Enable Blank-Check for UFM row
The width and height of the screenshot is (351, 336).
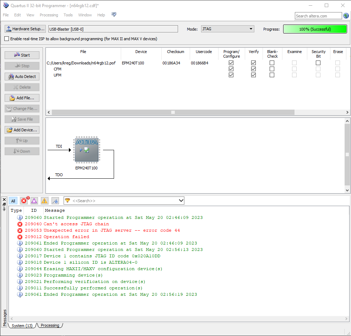click(272, 75)
